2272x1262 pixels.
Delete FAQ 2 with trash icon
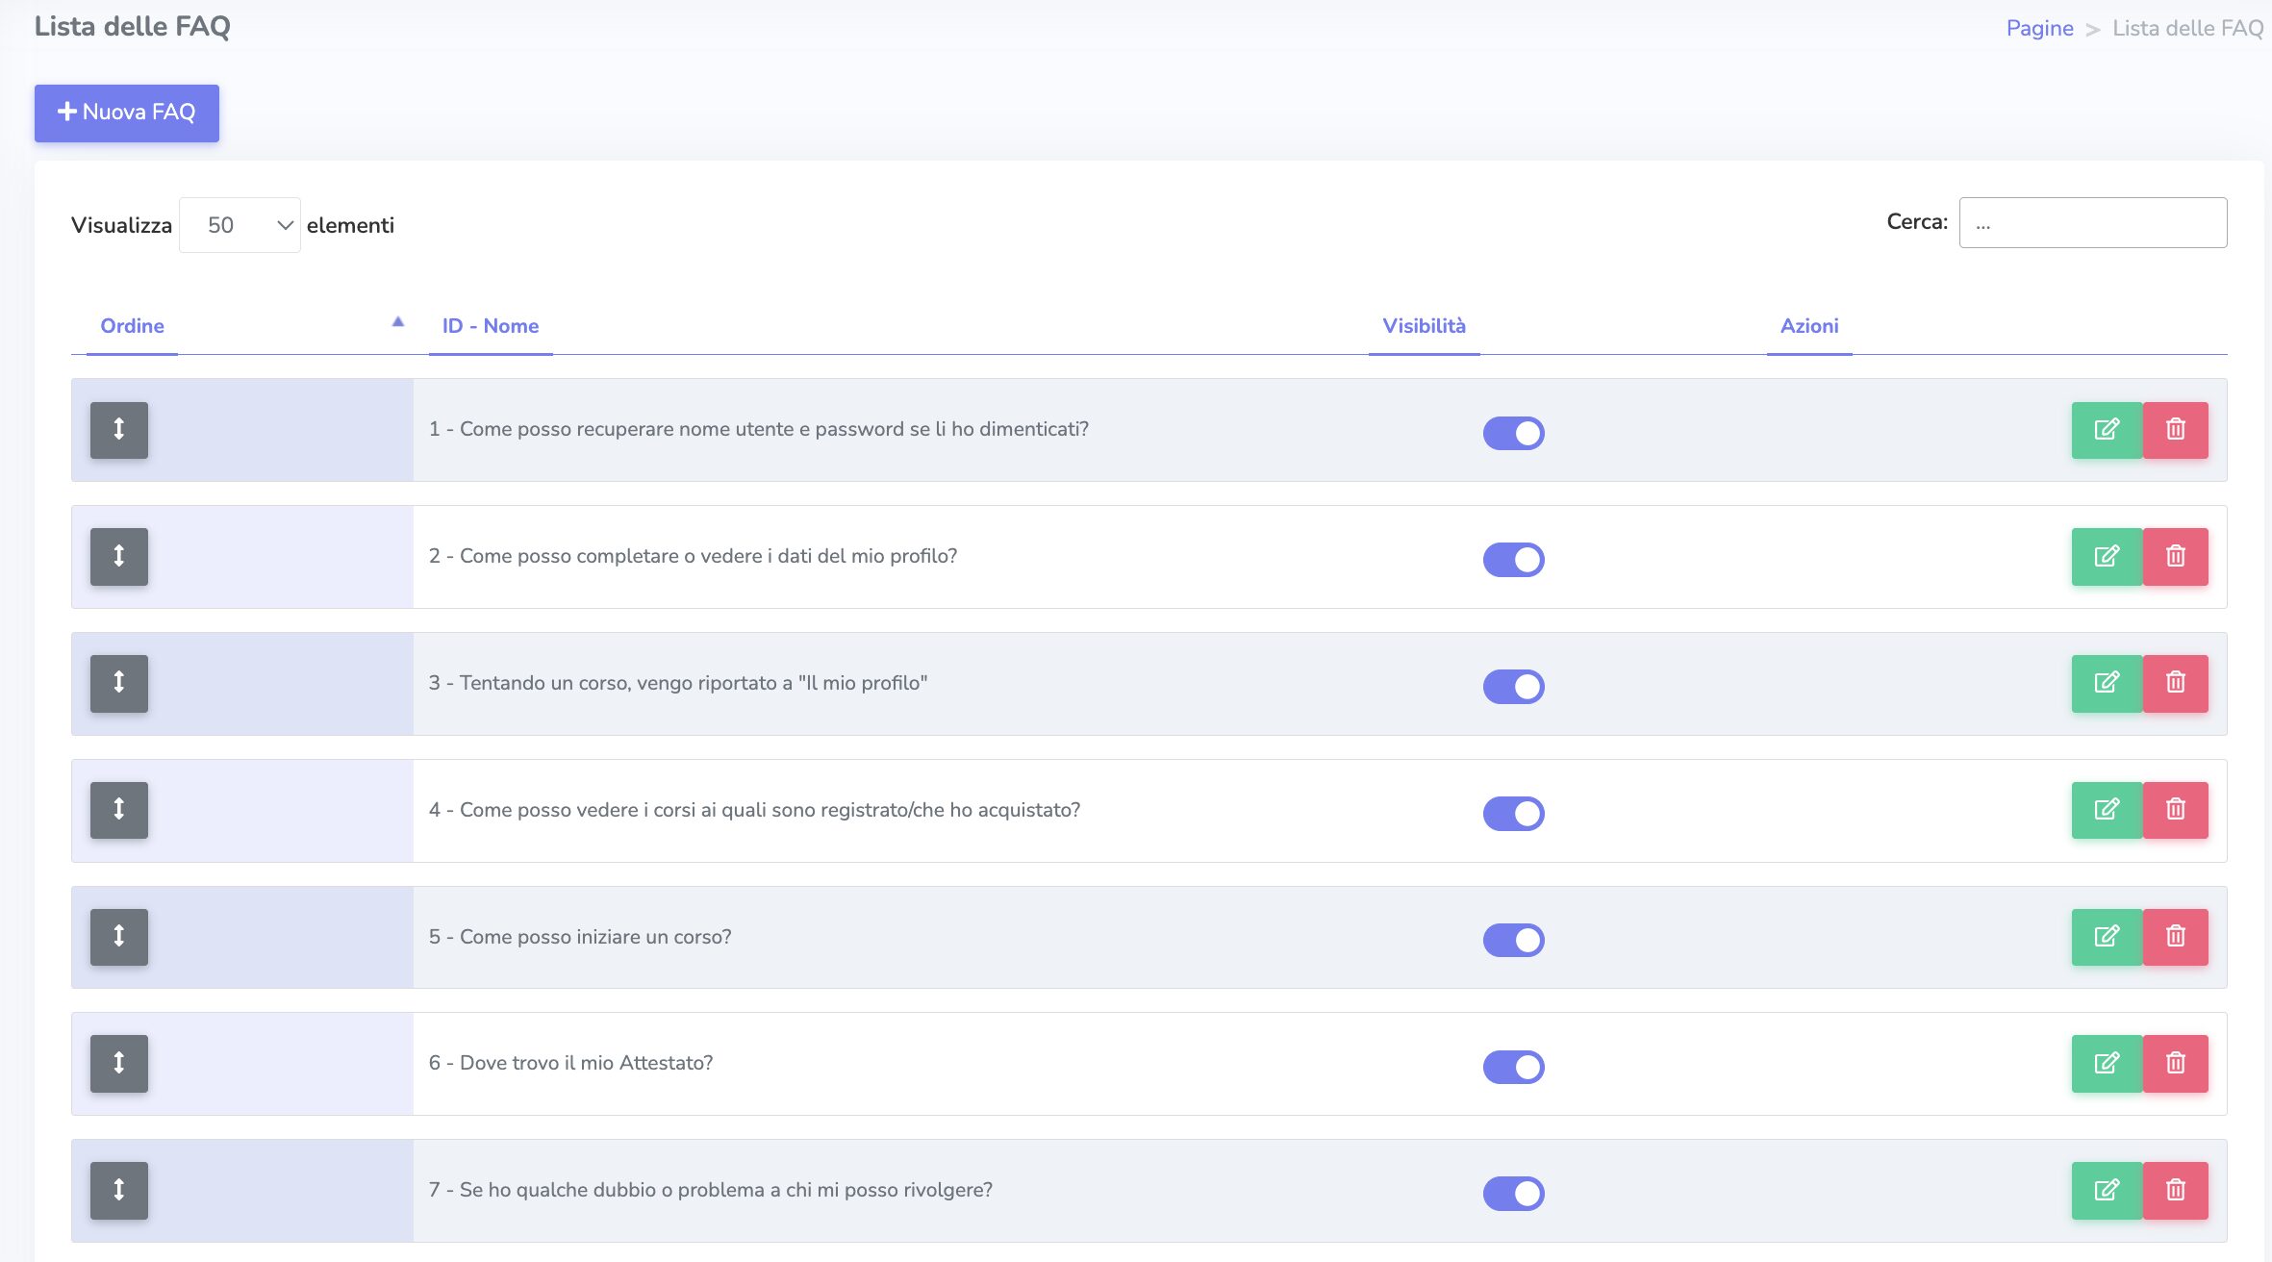click(x=2175, y=557)
